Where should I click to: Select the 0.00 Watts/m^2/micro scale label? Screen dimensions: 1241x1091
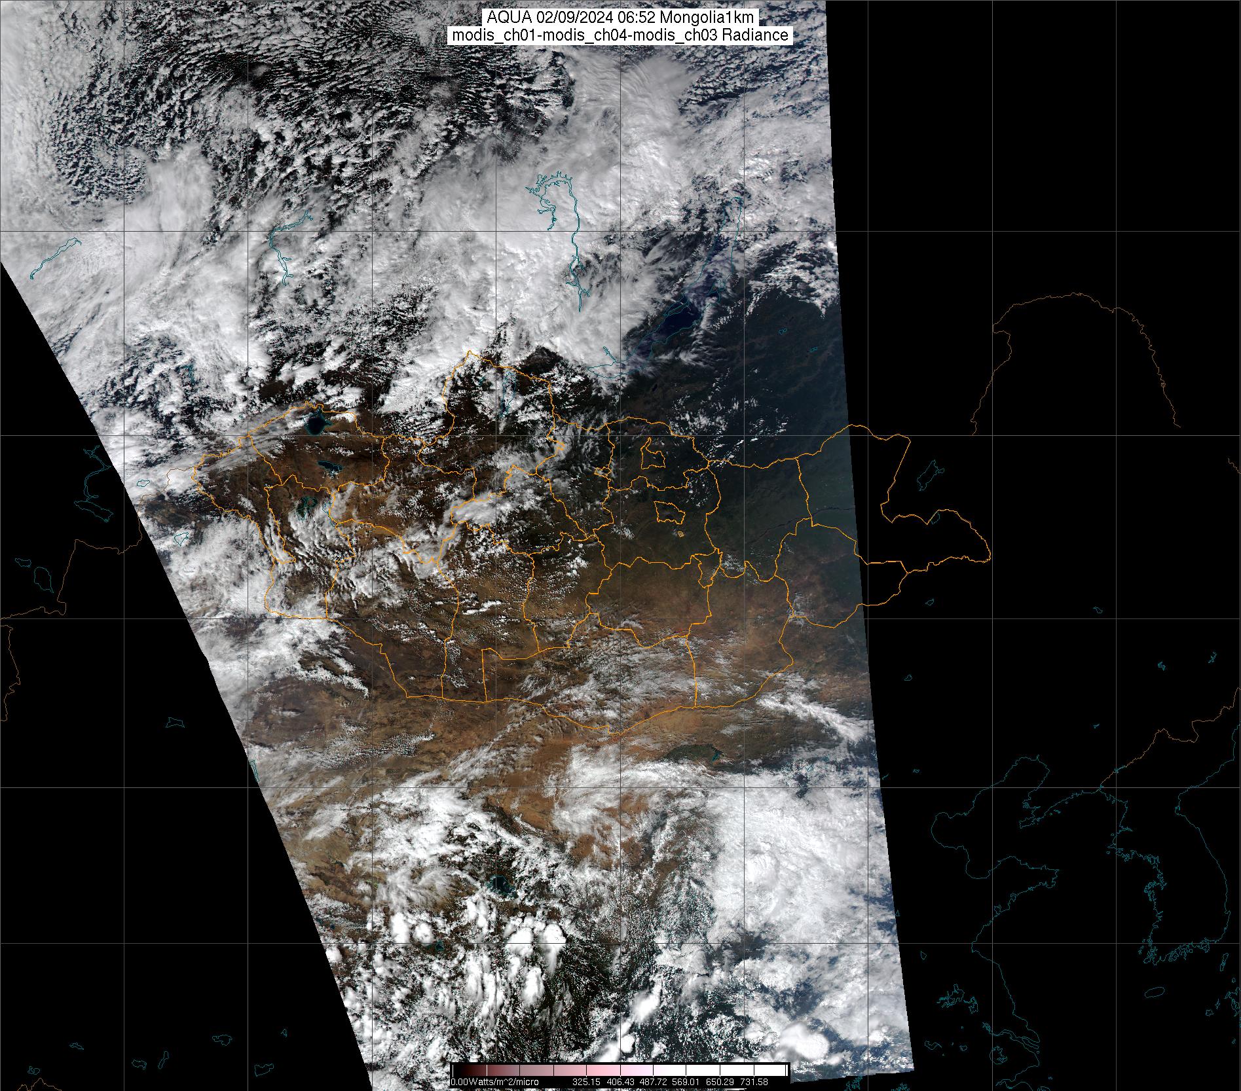pyautogui.click(x=494, y=1082)
